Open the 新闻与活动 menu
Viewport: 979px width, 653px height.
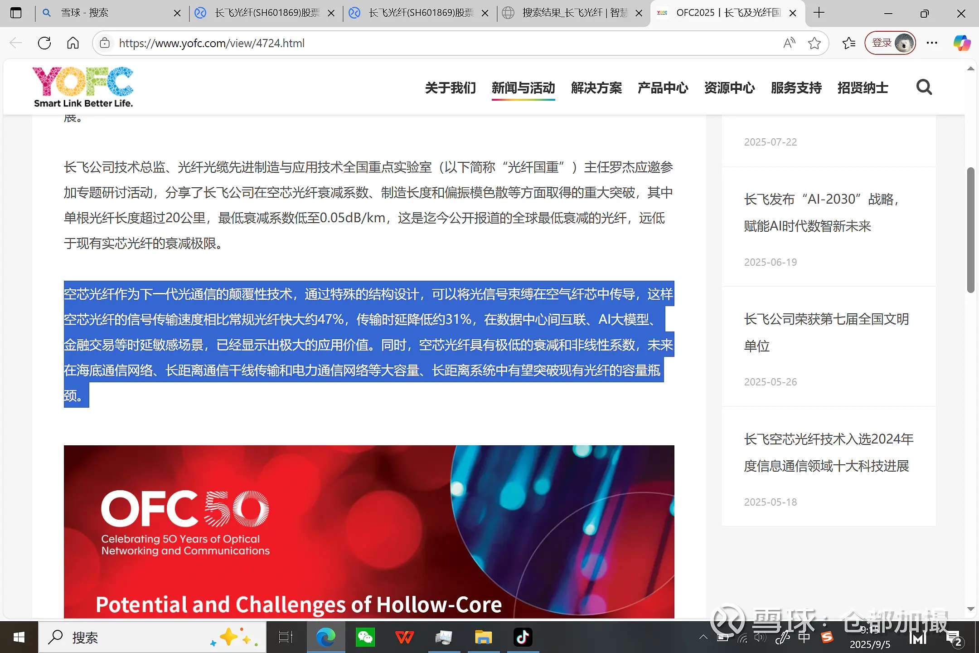[523, 88]
